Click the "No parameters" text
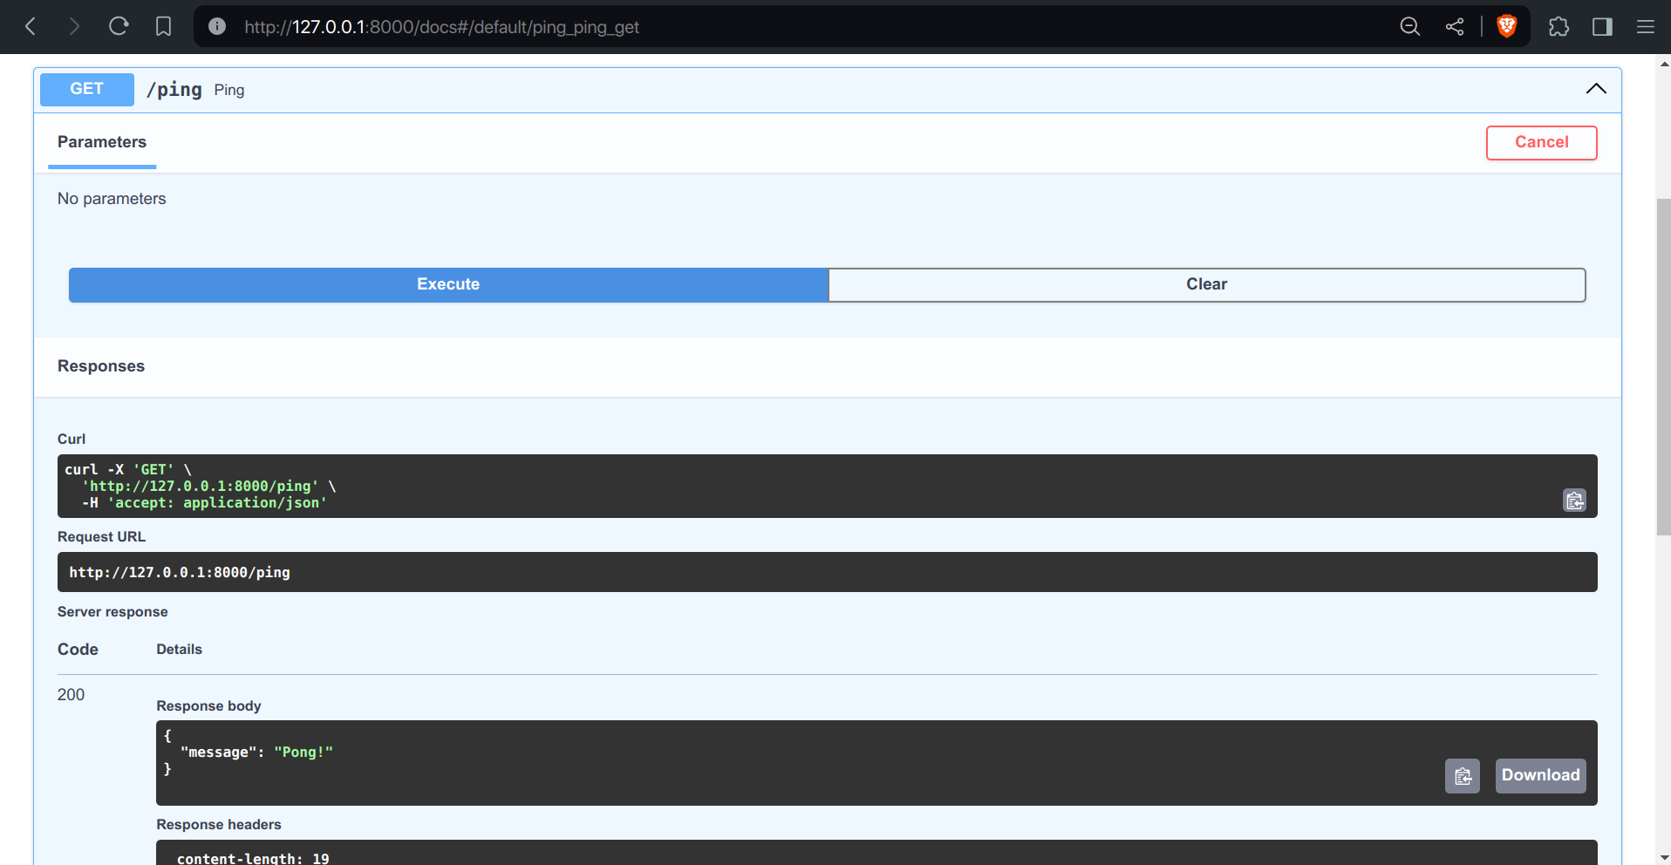The height and width of the screenshot is (865, 1671). click(112, 199)
